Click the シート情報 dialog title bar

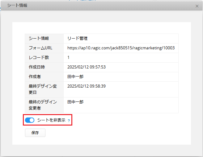(x=93, y=6)
